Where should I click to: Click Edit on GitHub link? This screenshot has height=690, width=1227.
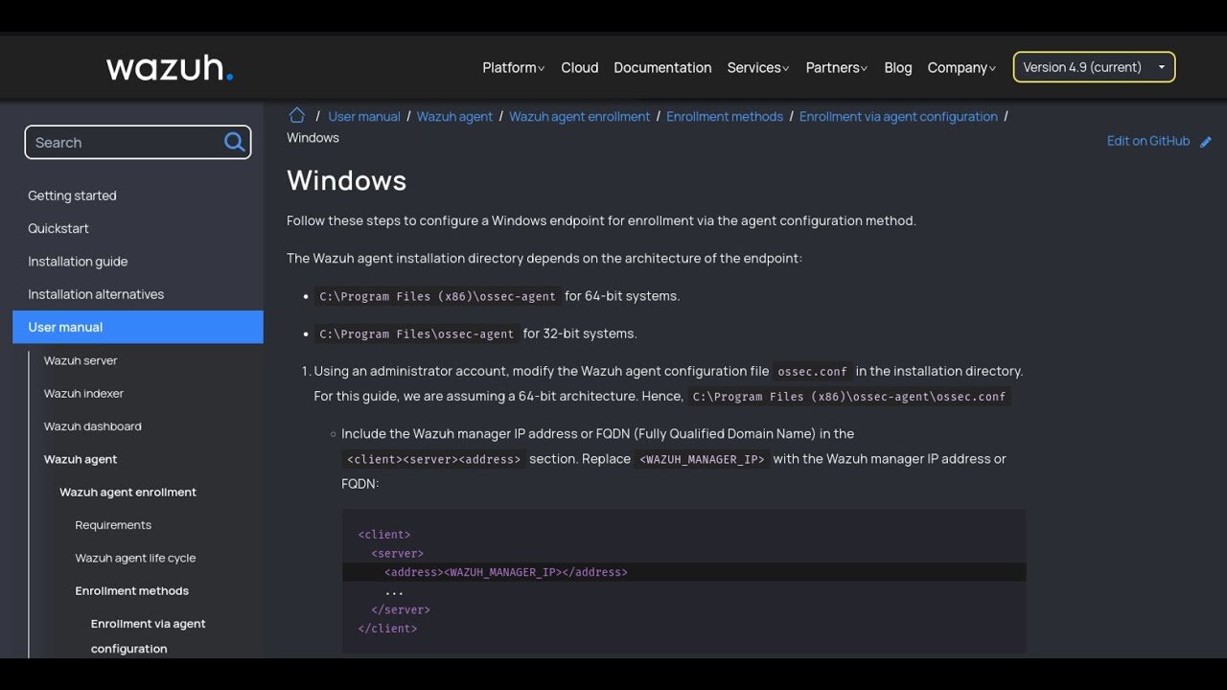point(1148,141)
